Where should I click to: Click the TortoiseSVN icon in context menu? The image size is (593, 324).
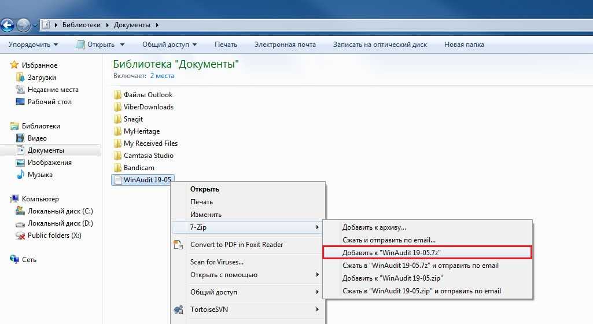click(179, 310)
